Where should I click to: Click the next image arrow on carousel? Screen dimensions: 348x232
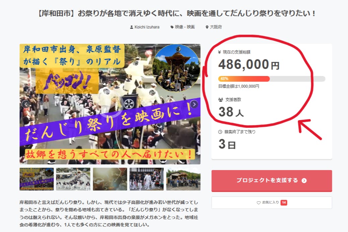194,104
